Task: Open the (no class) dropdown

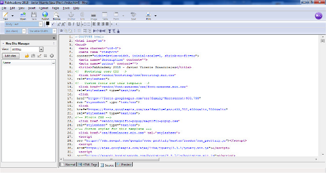Action: [15, 31]
